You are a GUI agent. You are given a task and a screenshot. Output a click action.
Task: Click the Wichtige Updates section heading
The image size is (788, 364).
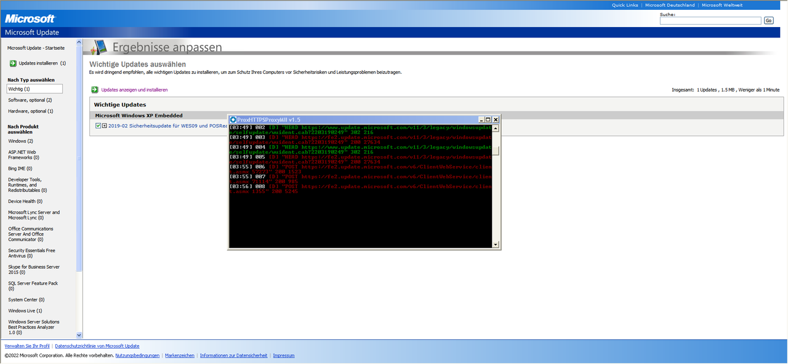[x=121, y=105]
